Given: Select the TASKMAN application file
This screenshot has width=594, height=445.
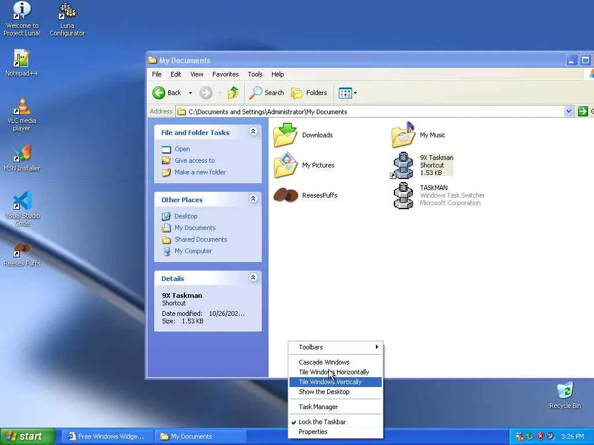Looking at the screenshot, I should (439, 195).
